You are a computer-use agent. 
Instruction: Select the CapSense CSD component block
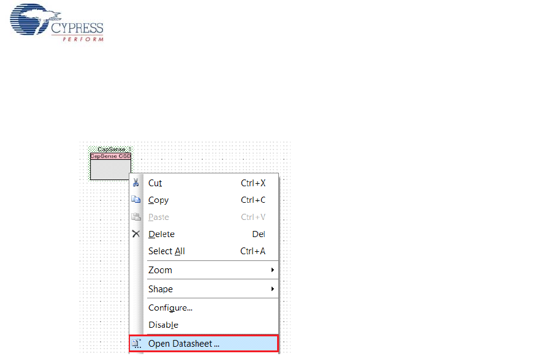point(110,166)
